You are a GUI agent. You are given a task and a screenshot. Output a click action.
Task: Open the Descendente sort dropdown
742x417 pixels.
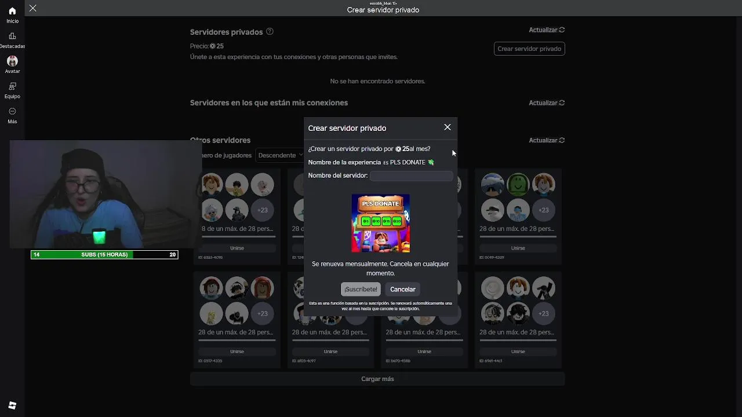(x=281, y=155)
